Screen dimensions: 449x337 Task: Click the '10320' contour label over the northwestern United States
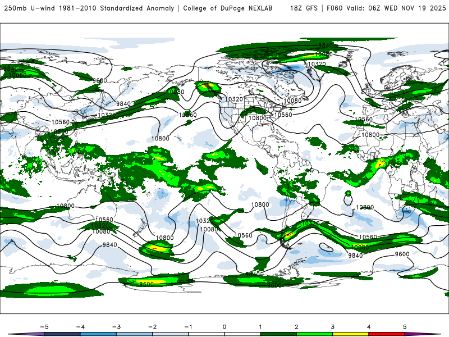(x=234, y=99)
